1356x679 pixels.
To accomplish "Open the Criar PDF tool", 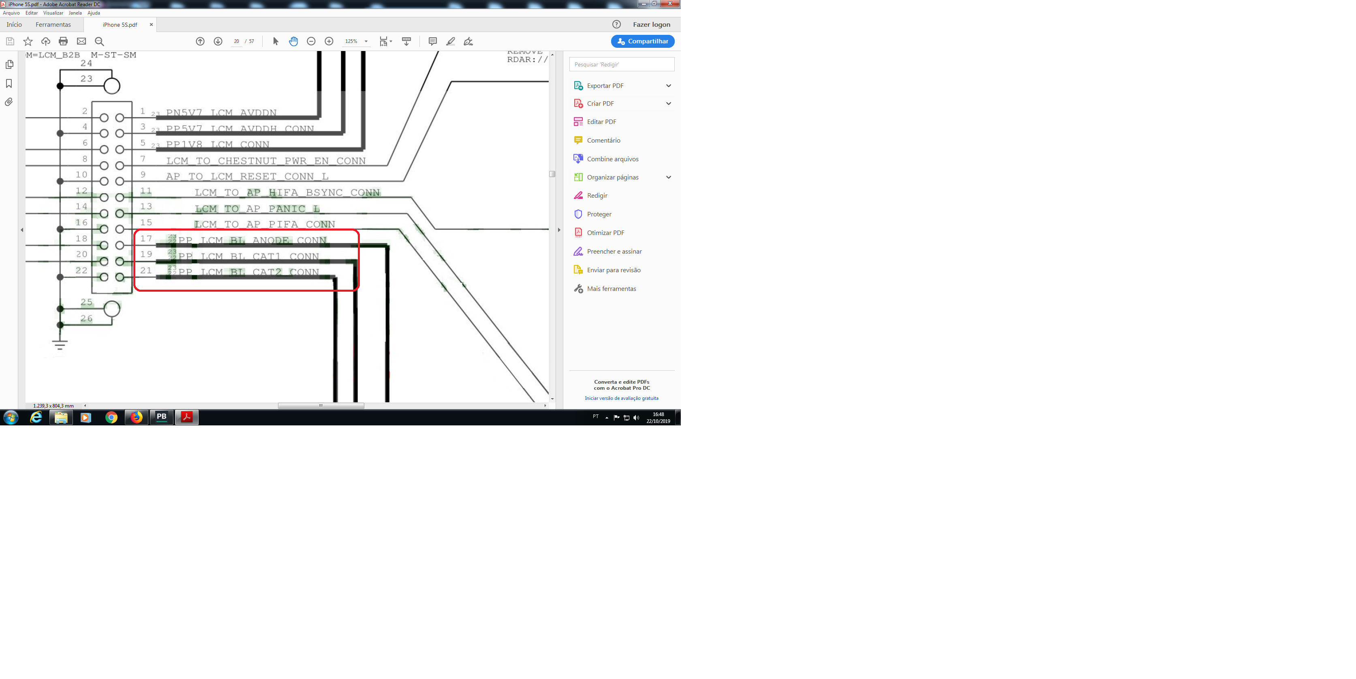I will click(600, 103).
